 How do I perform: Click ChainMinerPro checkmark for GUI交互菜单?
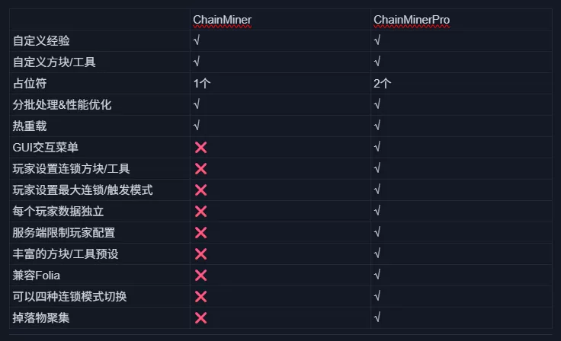pos(377,147)
